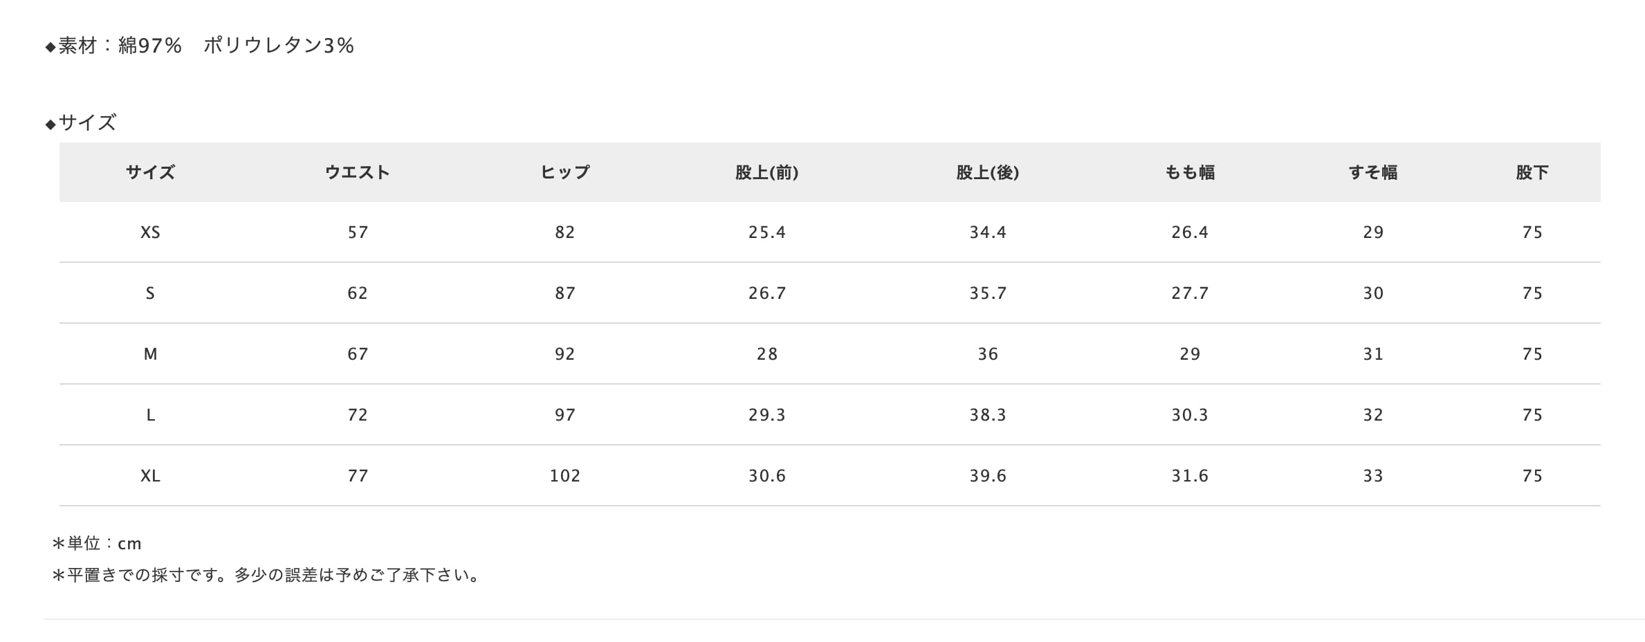Click the 股下 column header
The width and height of the screenshot is (1645, 642).
[x=1532, y=172]
